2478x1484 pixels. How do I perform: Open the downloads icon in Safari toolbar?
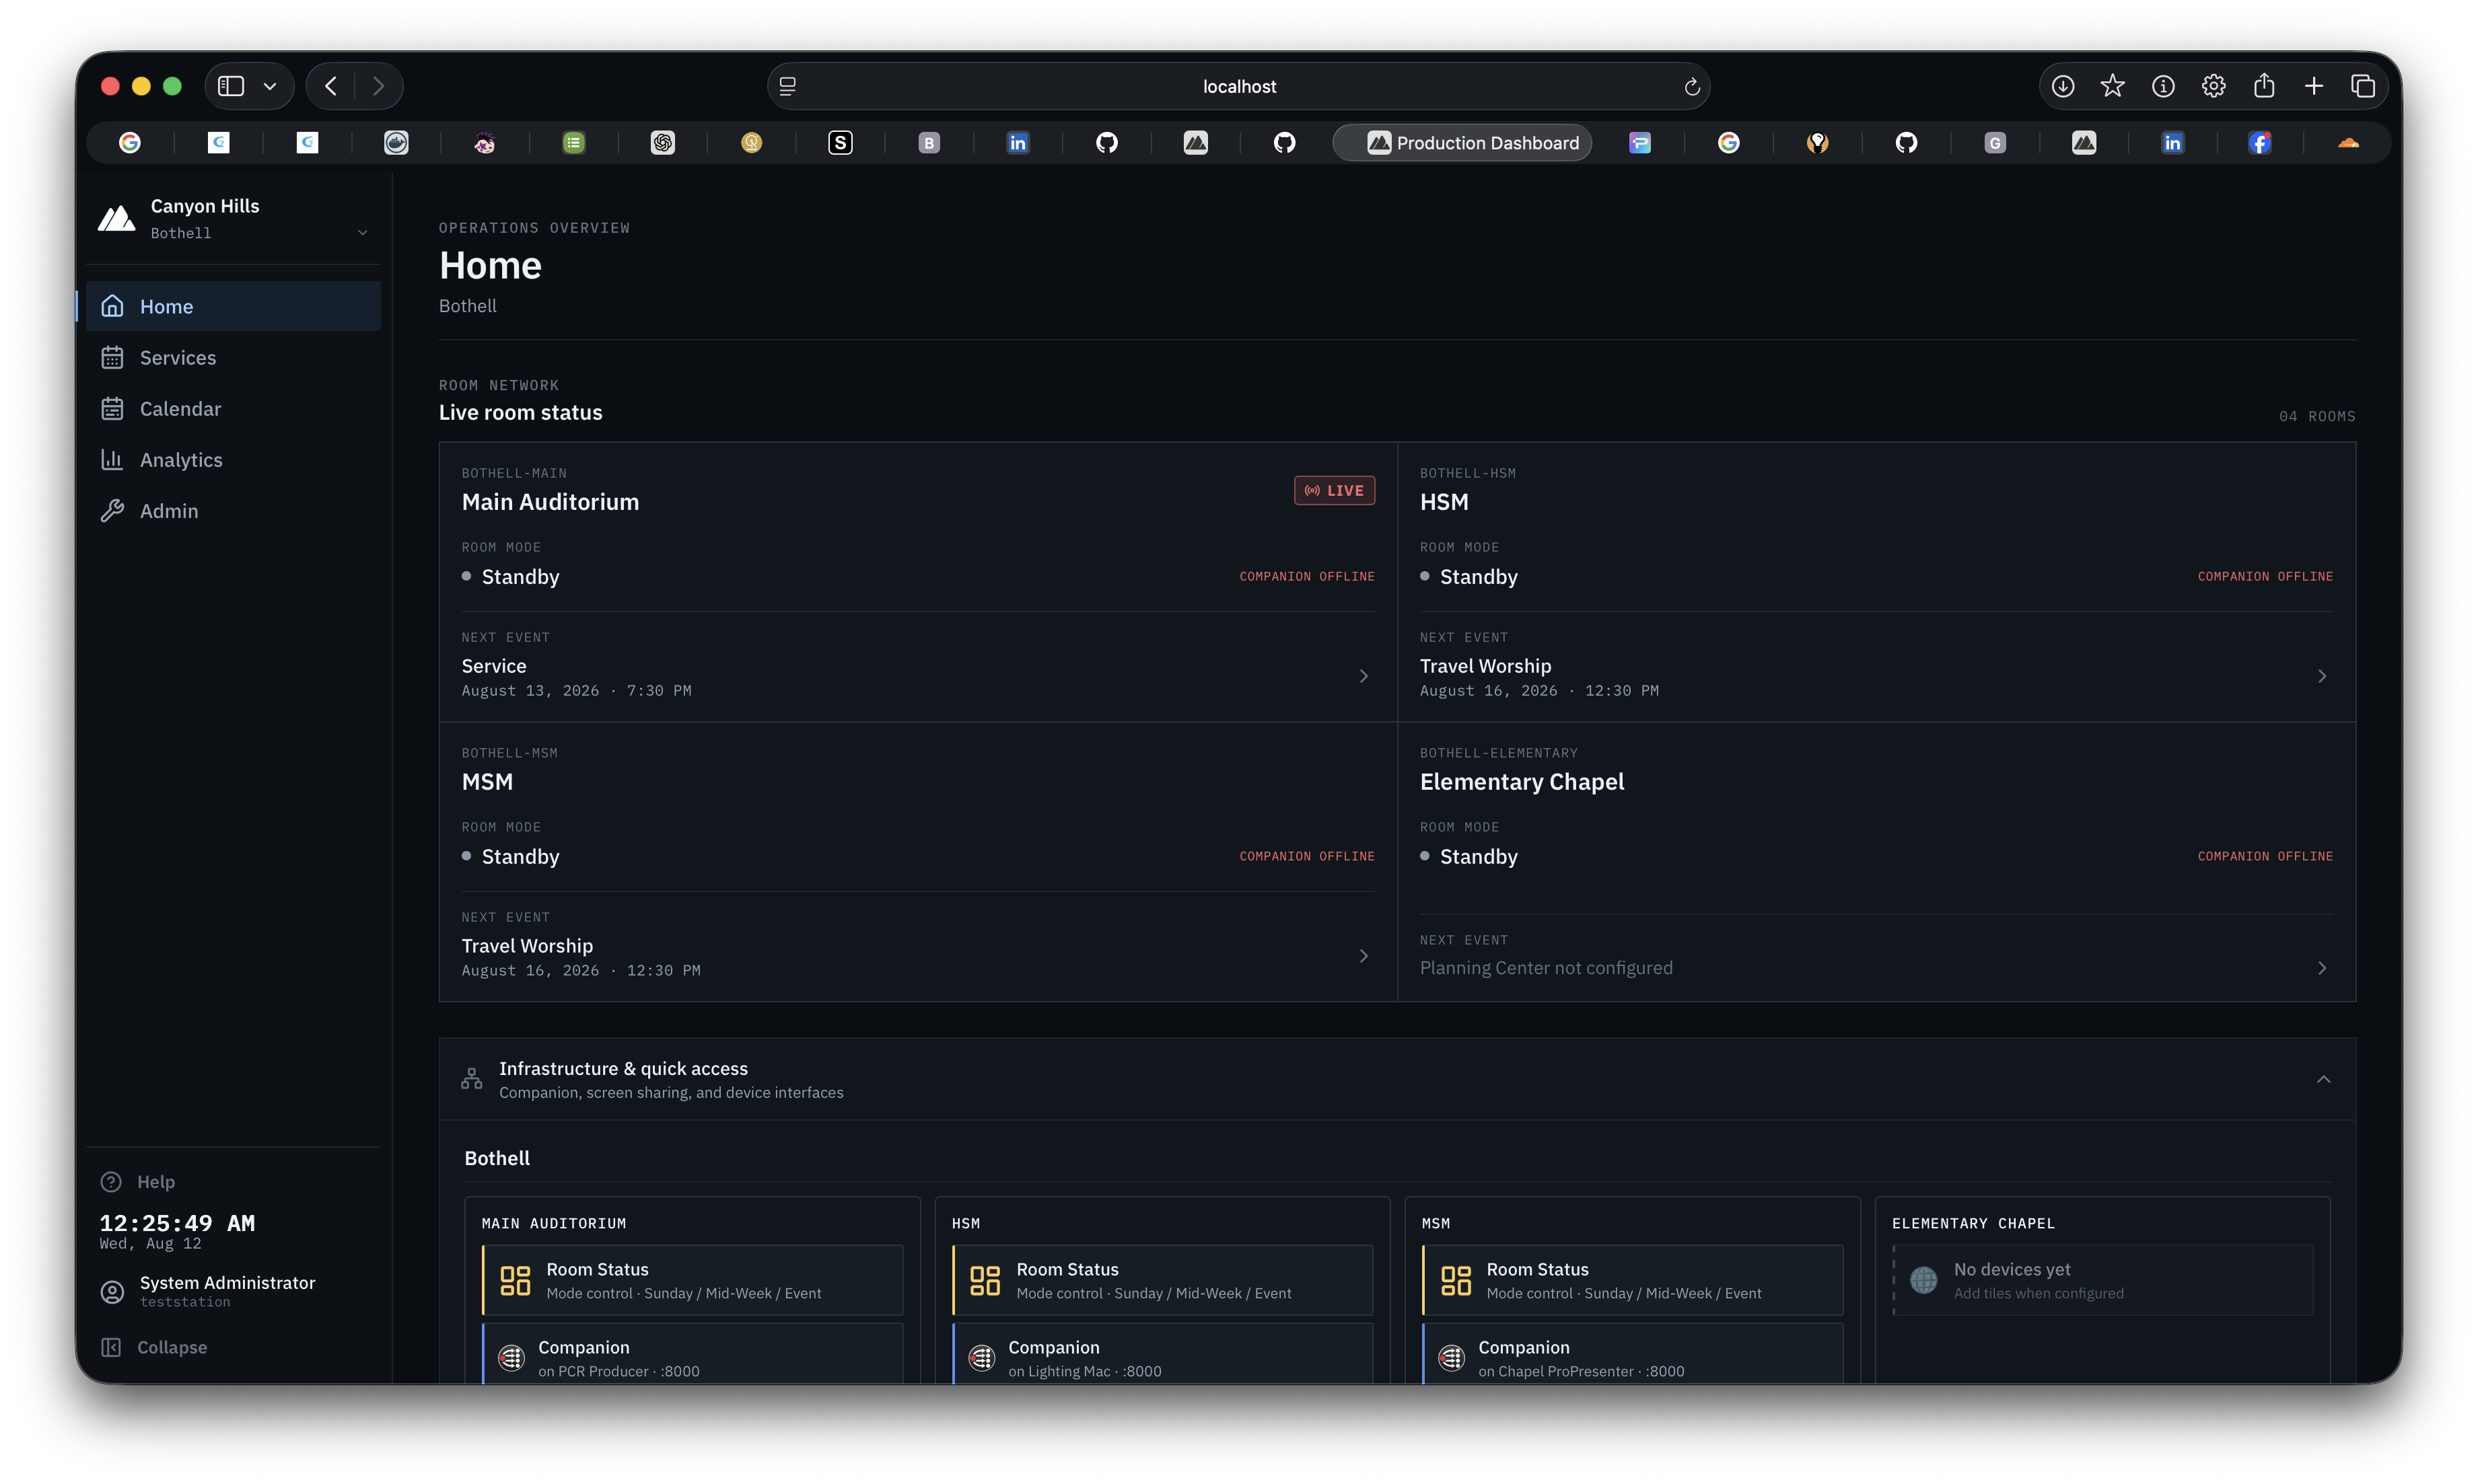click(2063, 86)
